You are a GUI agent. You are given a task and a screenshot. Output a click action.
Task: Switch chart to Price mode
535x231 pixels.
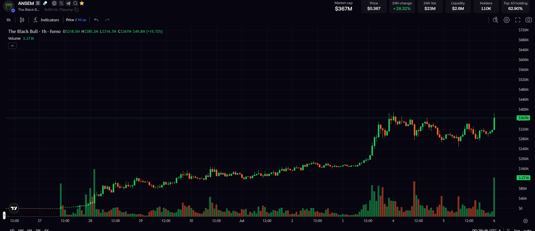click(x=70, y=20)
